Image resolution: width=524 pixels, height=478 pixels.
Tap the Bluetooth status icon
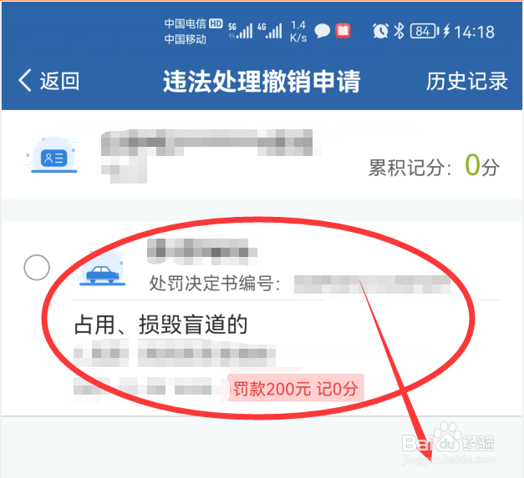click(399, 32)
